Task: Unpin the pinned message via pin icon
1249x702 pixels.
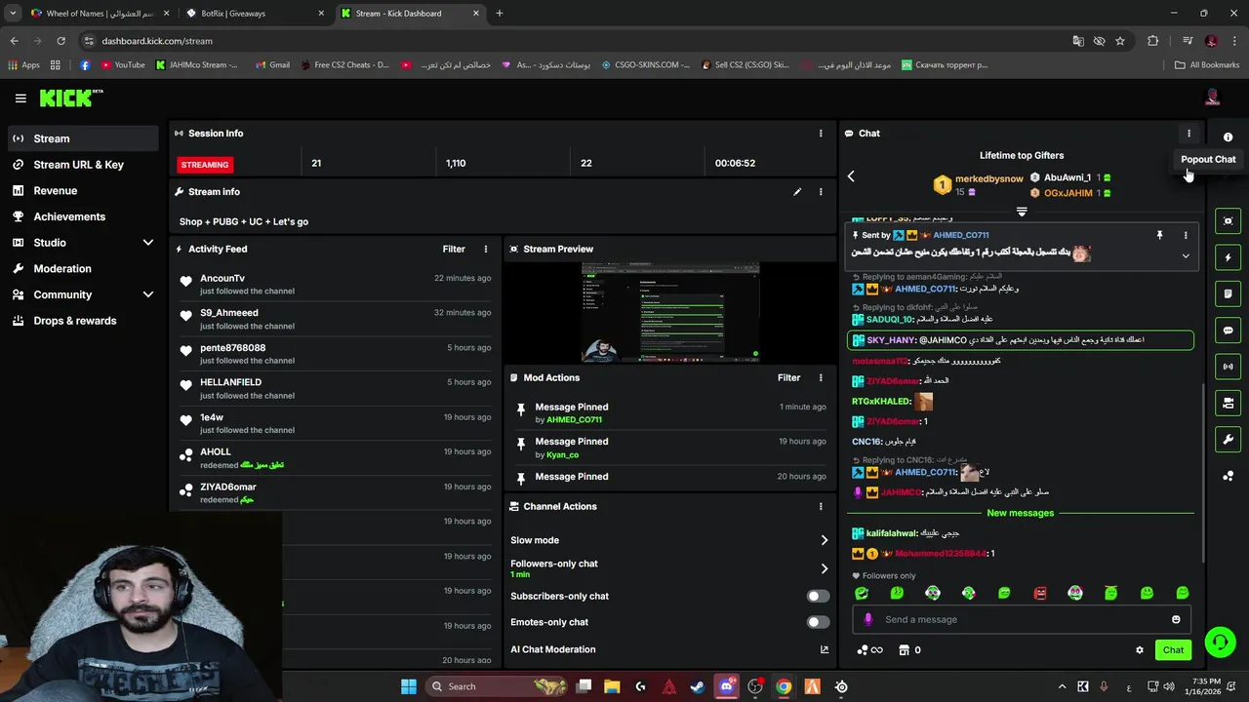Action: coord(1159,235)
